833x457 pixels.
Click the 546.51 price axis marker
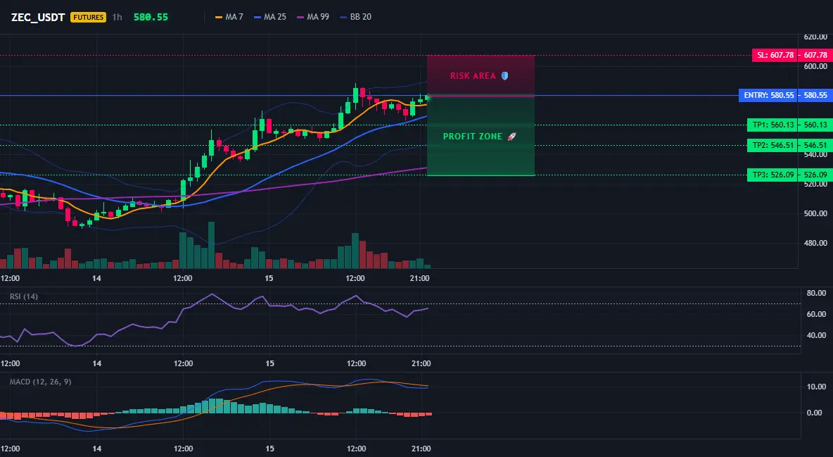[x=815, y=145]
